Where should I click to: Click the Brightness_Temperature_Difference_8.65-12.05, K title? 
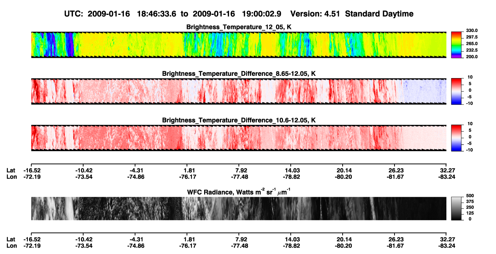pos(239,73)
